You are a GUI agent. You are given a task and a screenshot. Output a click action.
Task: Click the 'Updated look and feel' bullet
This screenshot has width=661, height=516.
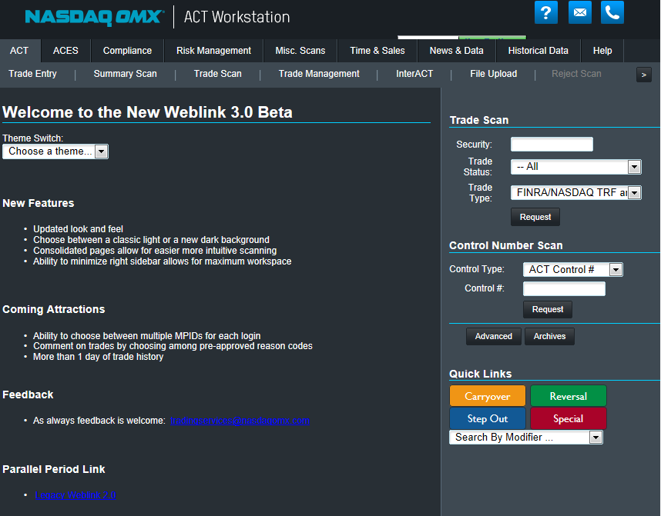(78, 229)
